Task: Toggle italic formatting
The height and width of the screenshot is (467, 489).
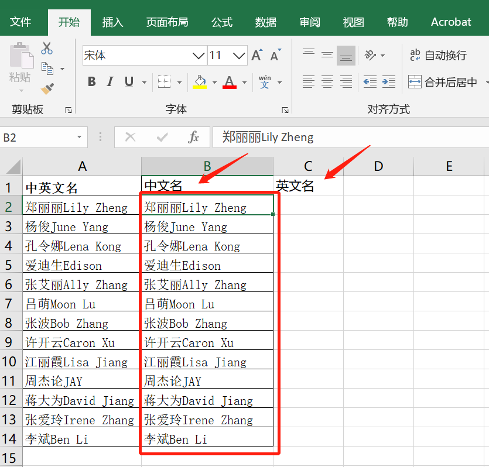Action: click(109, 81)
